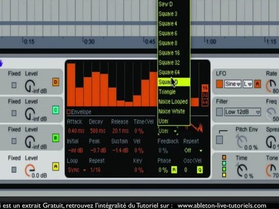Click the 32 harmonics button
Image resolution: width=279 pixels, height=209 pixels.
coord(205,95)
